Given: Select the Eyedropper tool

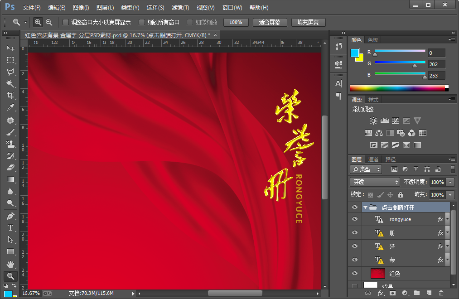Looking at the screenshot, I should coord(10,107).
